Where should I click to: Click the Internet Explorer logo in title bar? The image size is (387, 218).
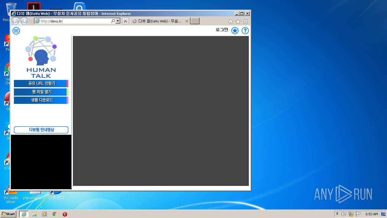[x=14, y=14]
